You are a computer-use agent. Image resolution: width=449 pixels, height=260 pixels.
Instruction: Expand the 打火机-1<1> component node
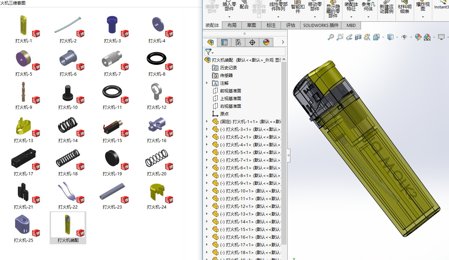pos(207,121)
